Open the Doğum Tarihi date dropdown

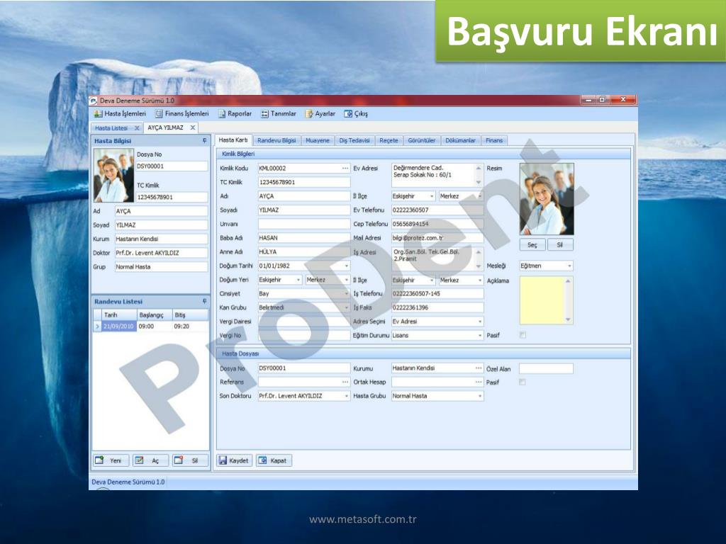coord(346,266)
